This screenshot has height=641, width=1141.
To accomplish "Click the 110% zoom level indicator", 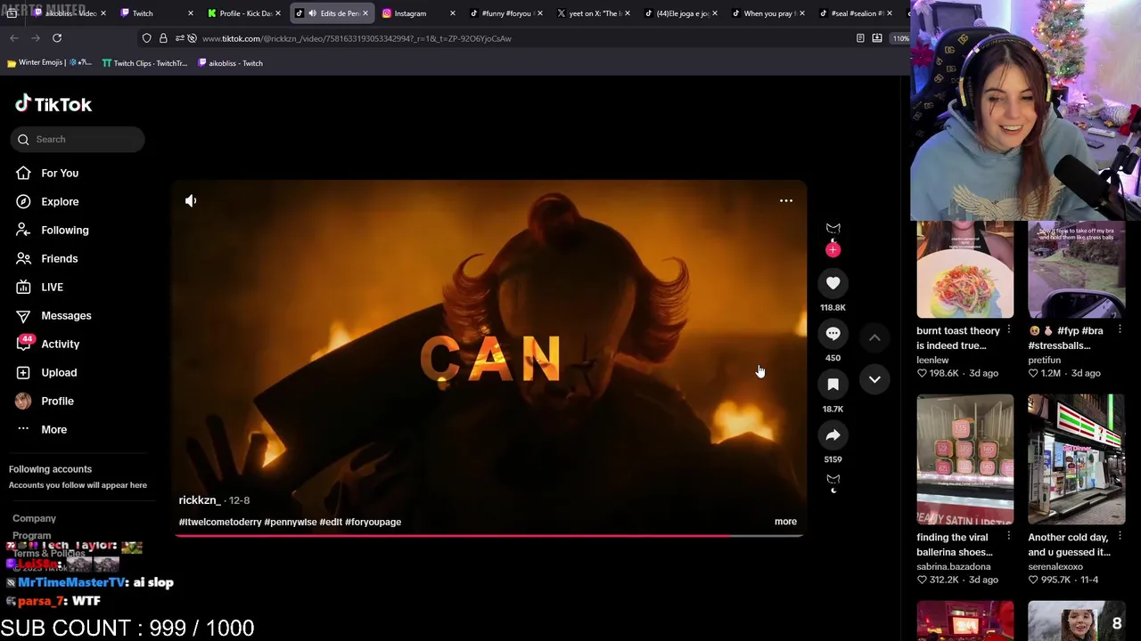I will [900, 38].
